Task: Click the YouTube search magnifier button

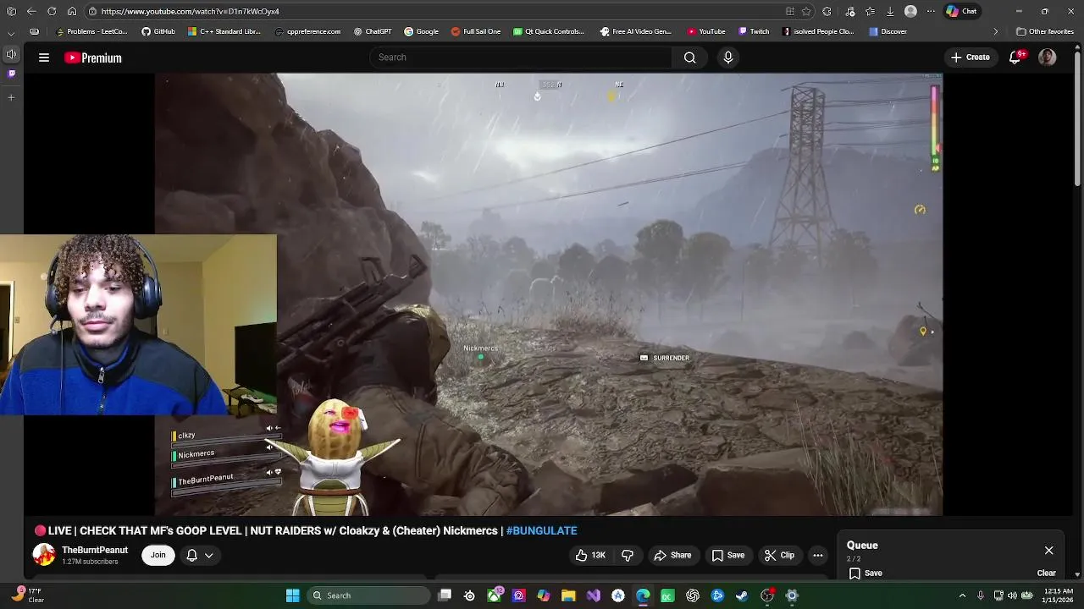Action: click(x=690, y=58)
